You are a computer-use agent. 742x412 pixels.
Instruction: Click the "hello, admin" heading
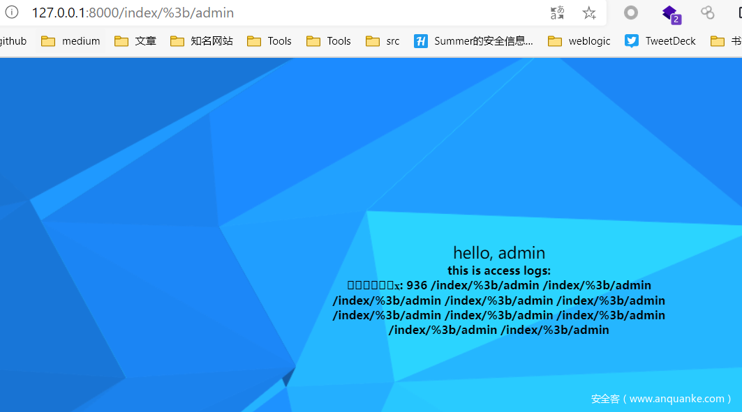[499, 252]
